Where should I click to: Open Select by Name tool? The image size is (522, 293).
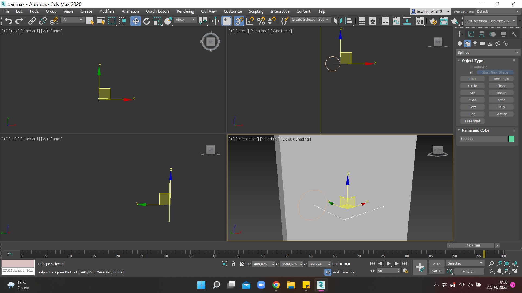101,21
